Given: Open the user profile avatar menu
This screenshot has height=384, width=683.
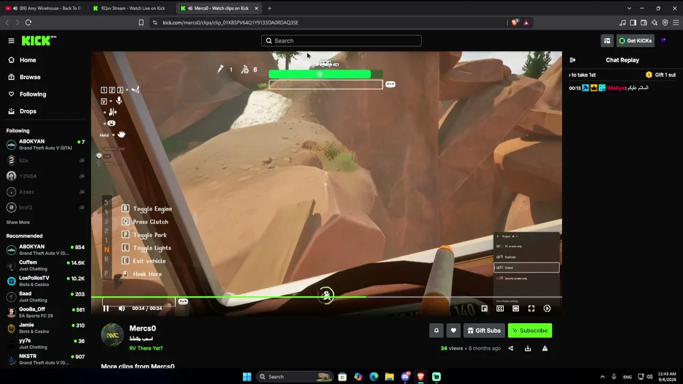Looking at the screenshot, I should [x=663, y=41].
